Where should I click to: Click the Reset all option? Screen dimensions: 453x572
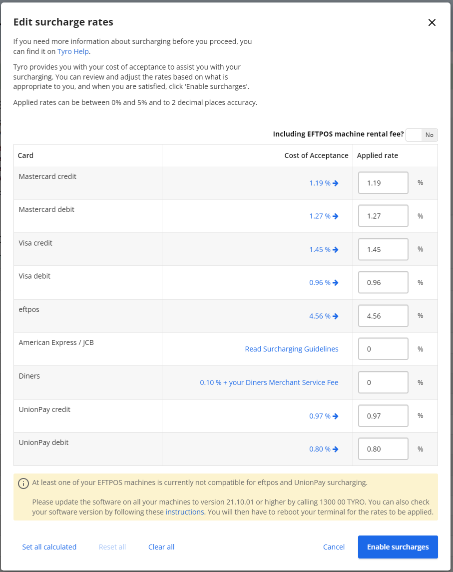[112, 546]
